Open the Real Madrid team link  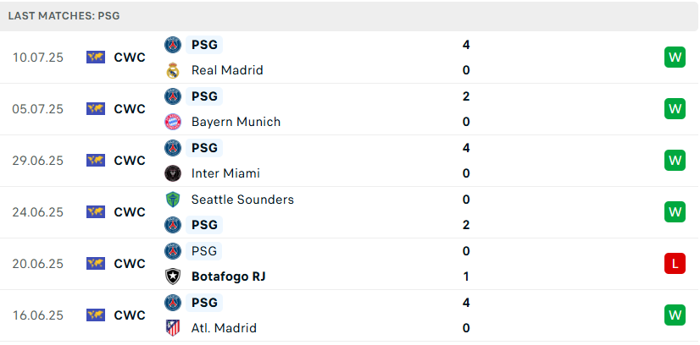(227, 70)
